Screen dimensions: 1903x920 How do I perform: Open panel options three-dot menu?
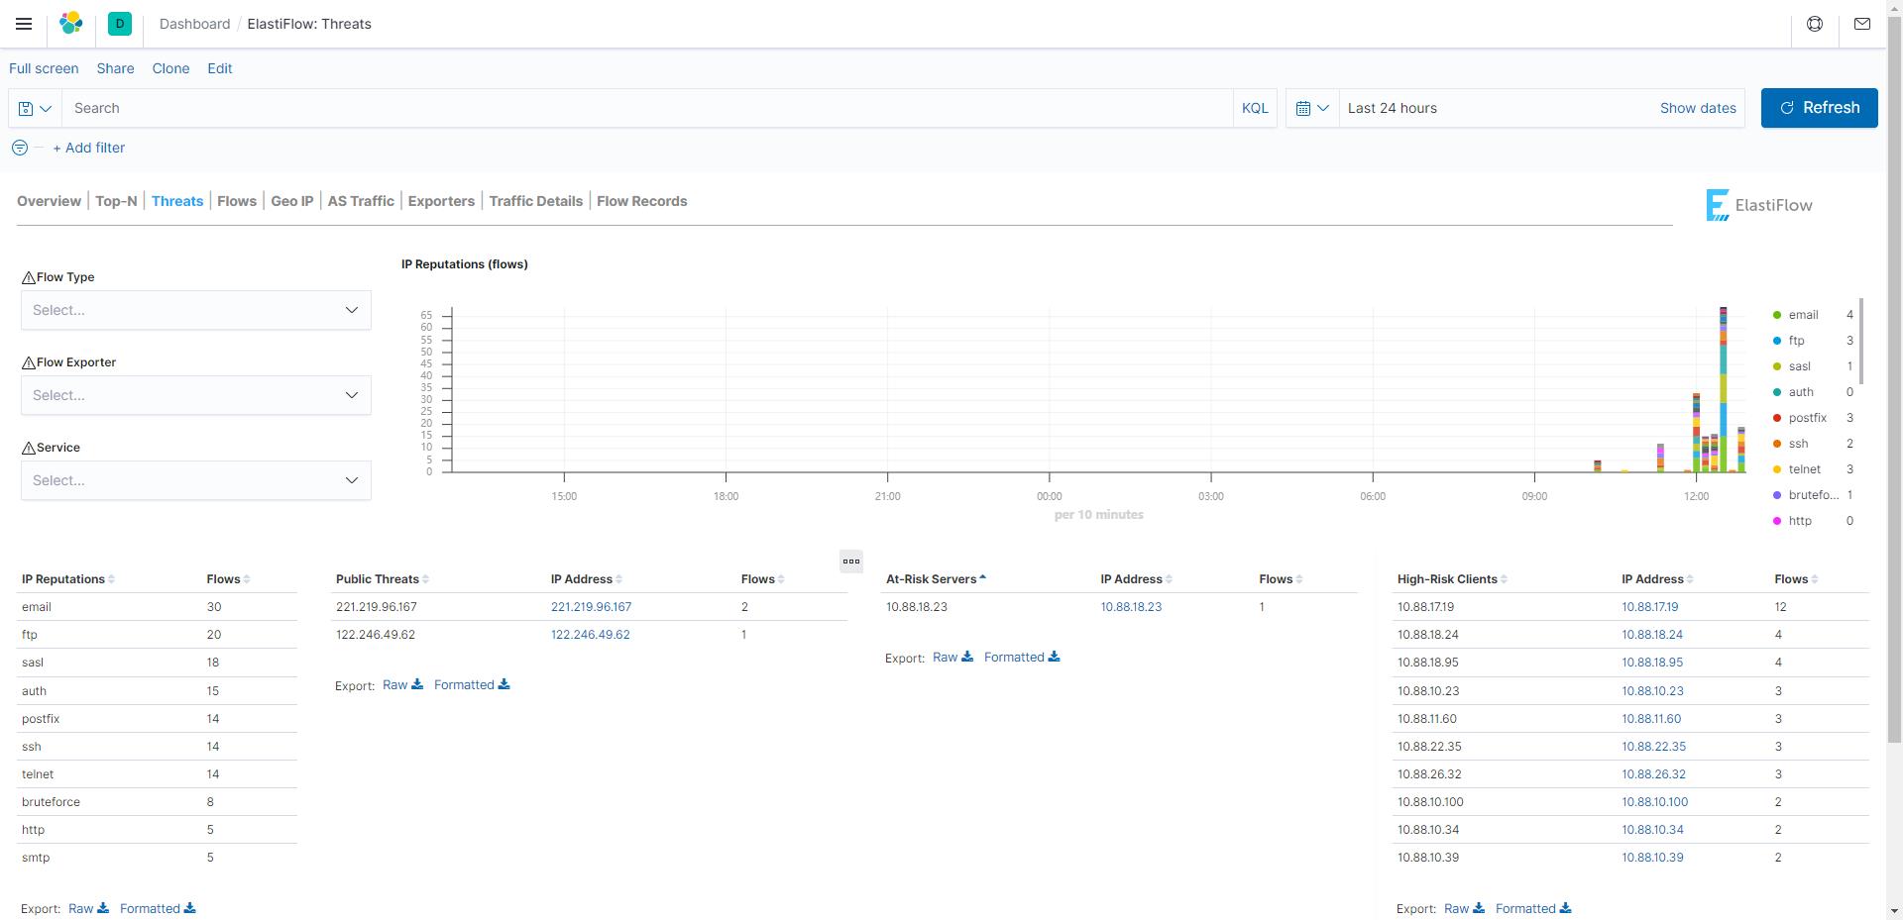(x=851, y=562)
